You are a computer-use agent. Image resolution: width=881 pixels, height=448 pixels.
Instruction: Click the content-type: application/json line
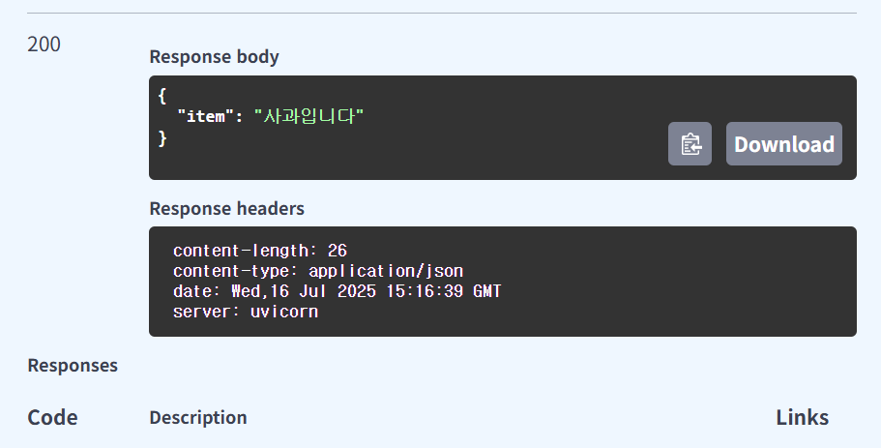(318, 271)
